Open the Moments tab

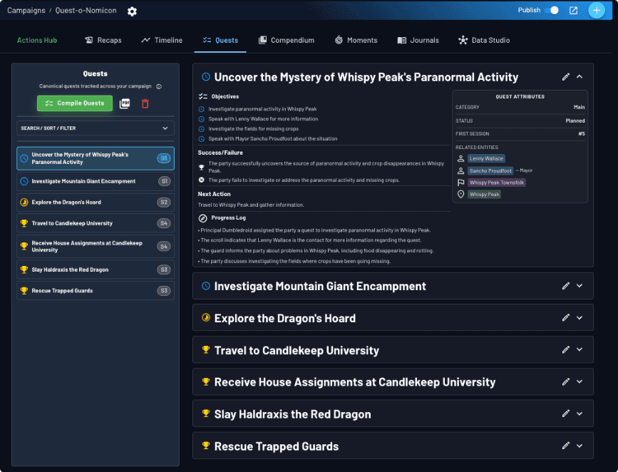pyautogui.click(x=356, y=40)
